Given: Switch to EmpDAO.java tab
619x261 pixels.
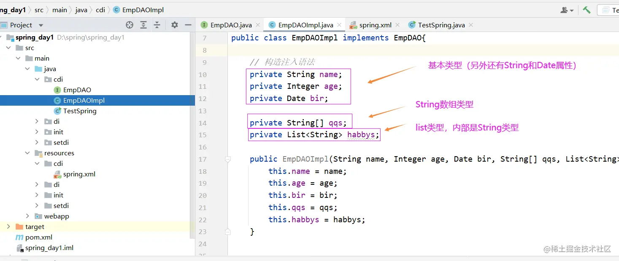Looking at the screenshot, I should click(x=231, y=25).
